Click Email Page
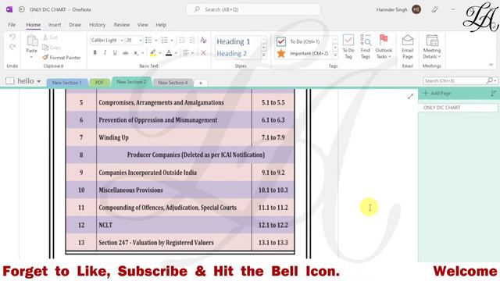500x281 pixels. (x=408, y=47)
